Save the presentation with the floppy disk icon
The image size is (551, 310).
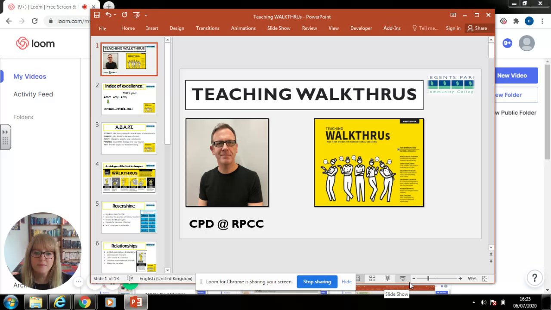[97, 15]
